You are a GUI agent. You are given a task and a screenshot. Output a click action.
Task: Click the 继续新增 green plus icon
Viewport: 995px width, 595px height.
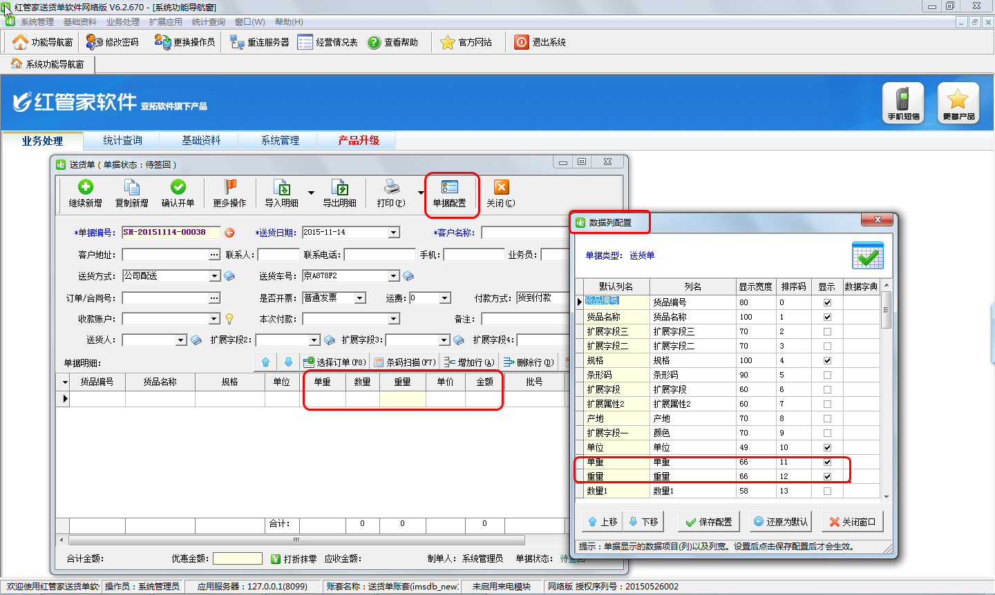click(x=85, y=187)
